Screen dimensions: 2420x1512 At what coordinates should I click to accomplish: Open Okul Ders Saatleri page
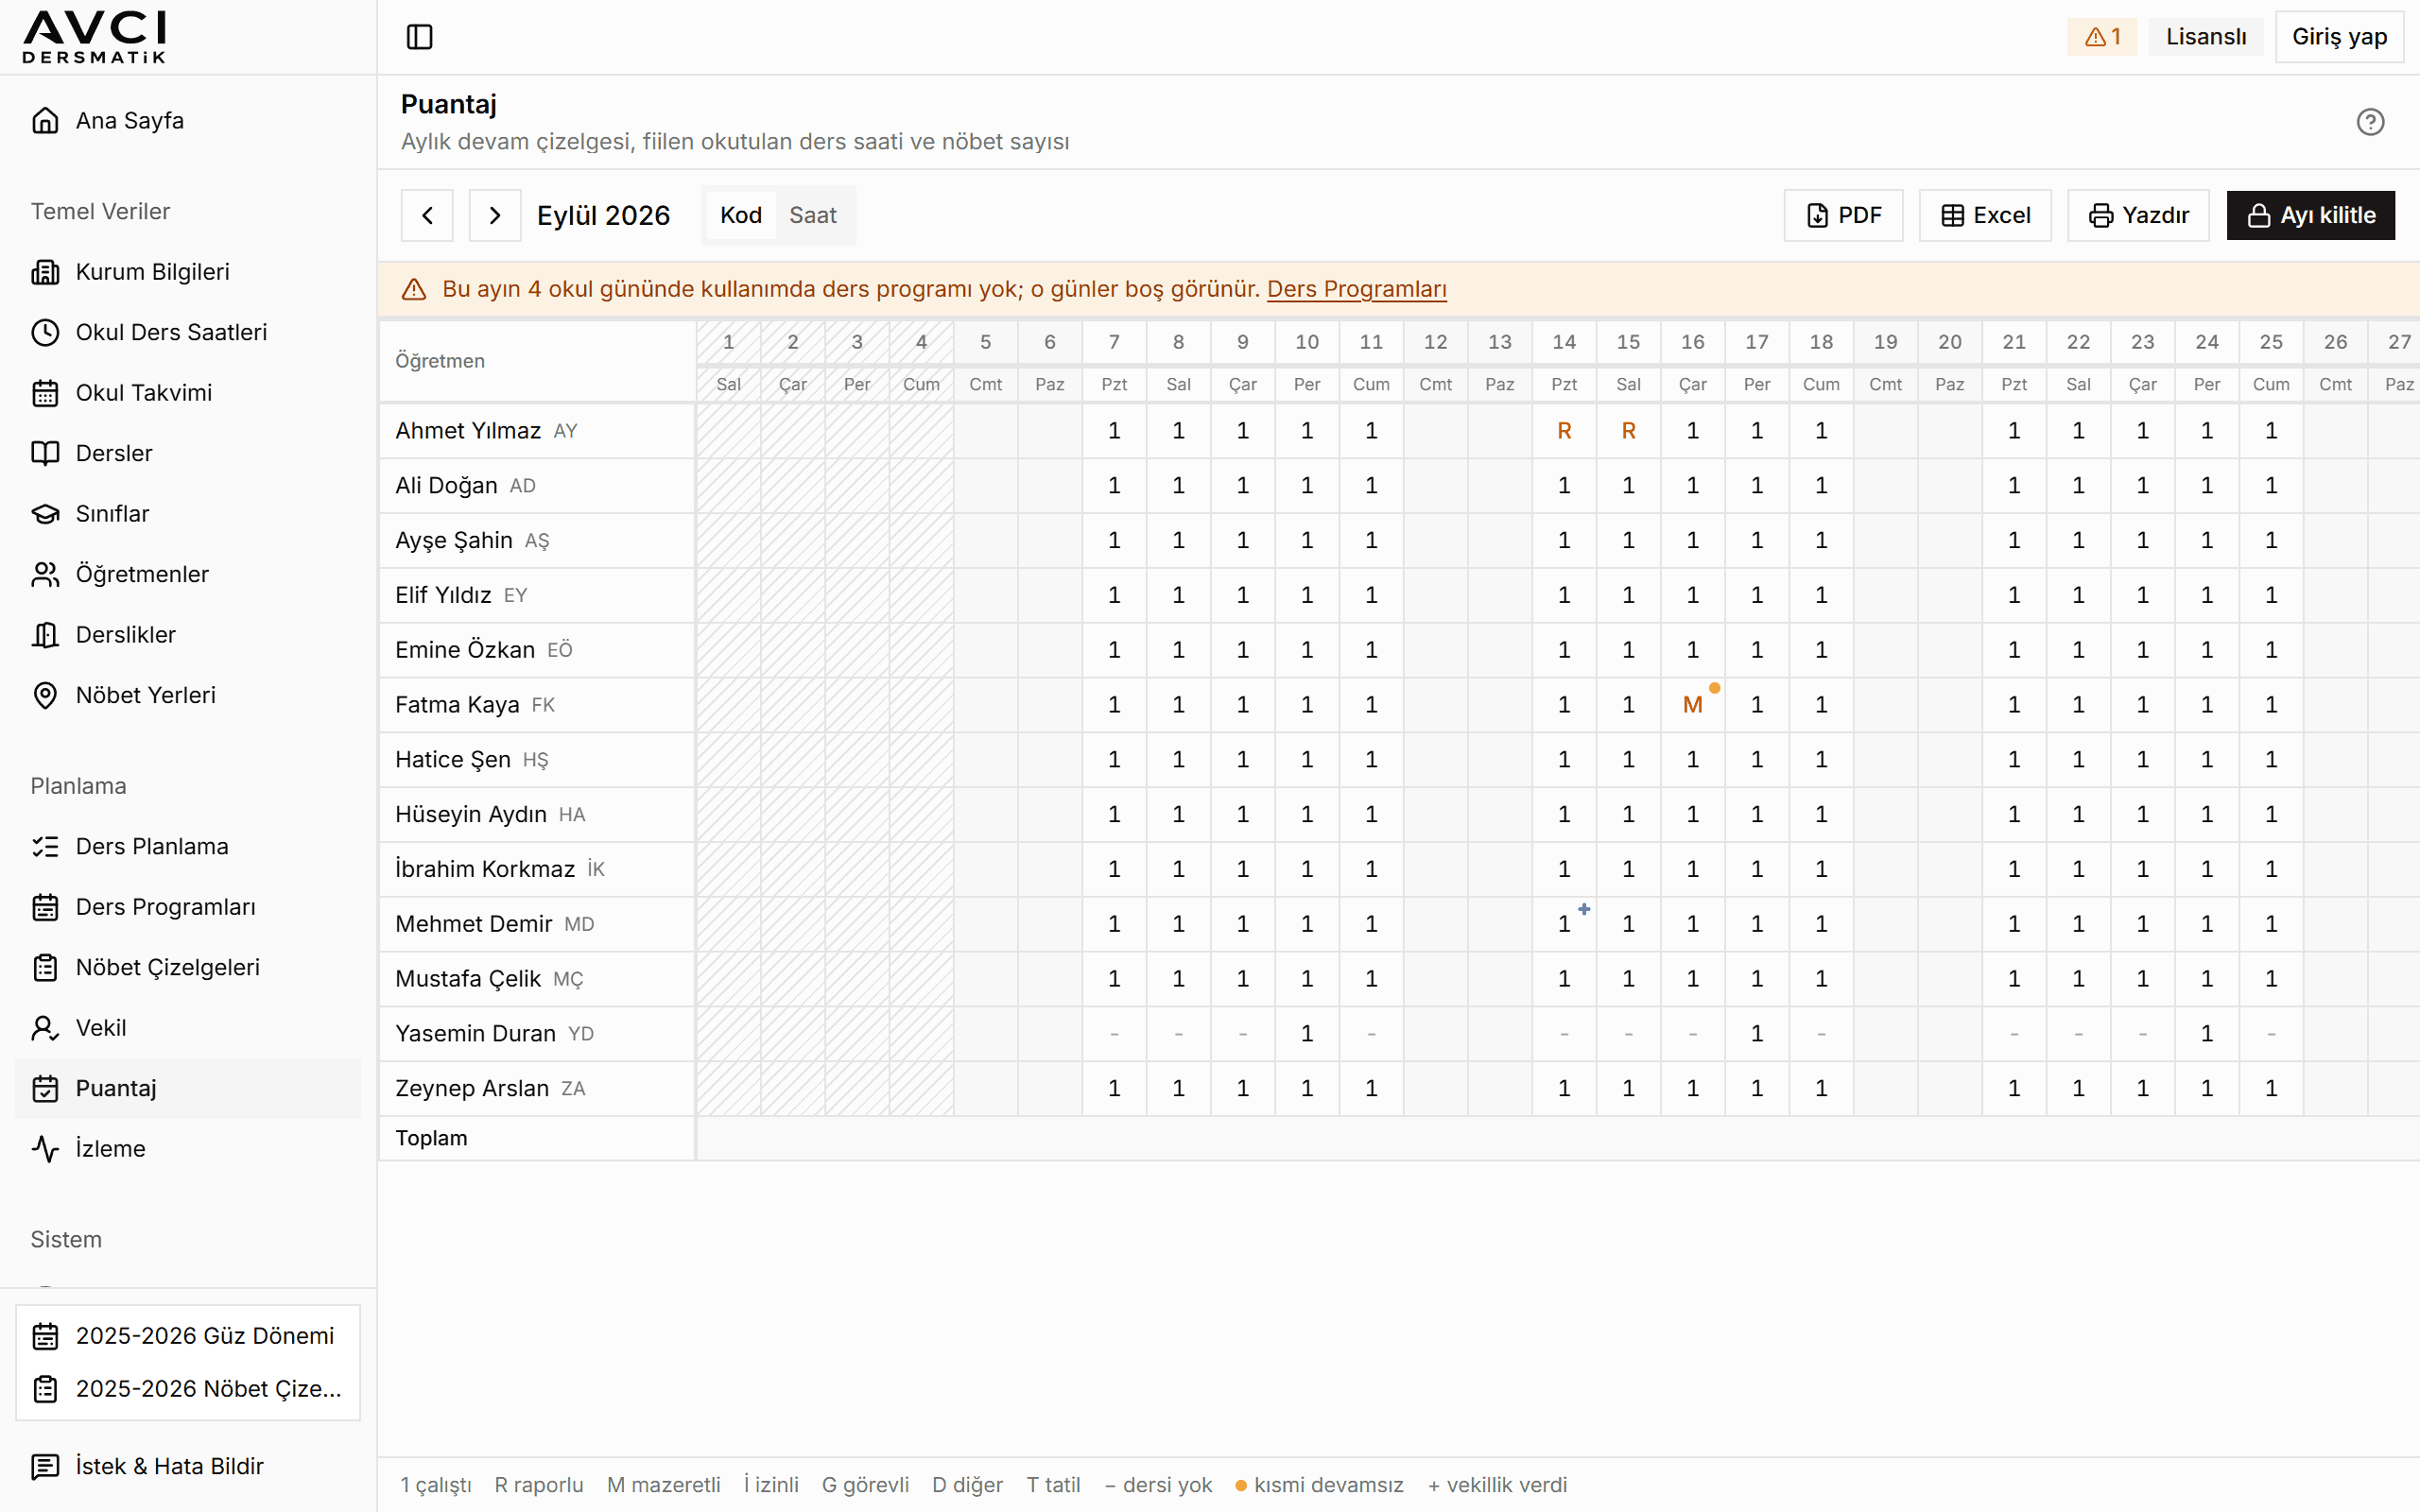pos(188,332)
